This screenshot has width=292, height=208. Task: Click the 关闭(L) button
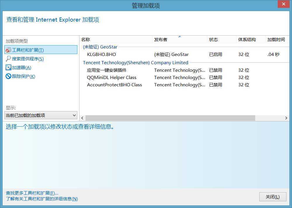(x=273, y=197)
